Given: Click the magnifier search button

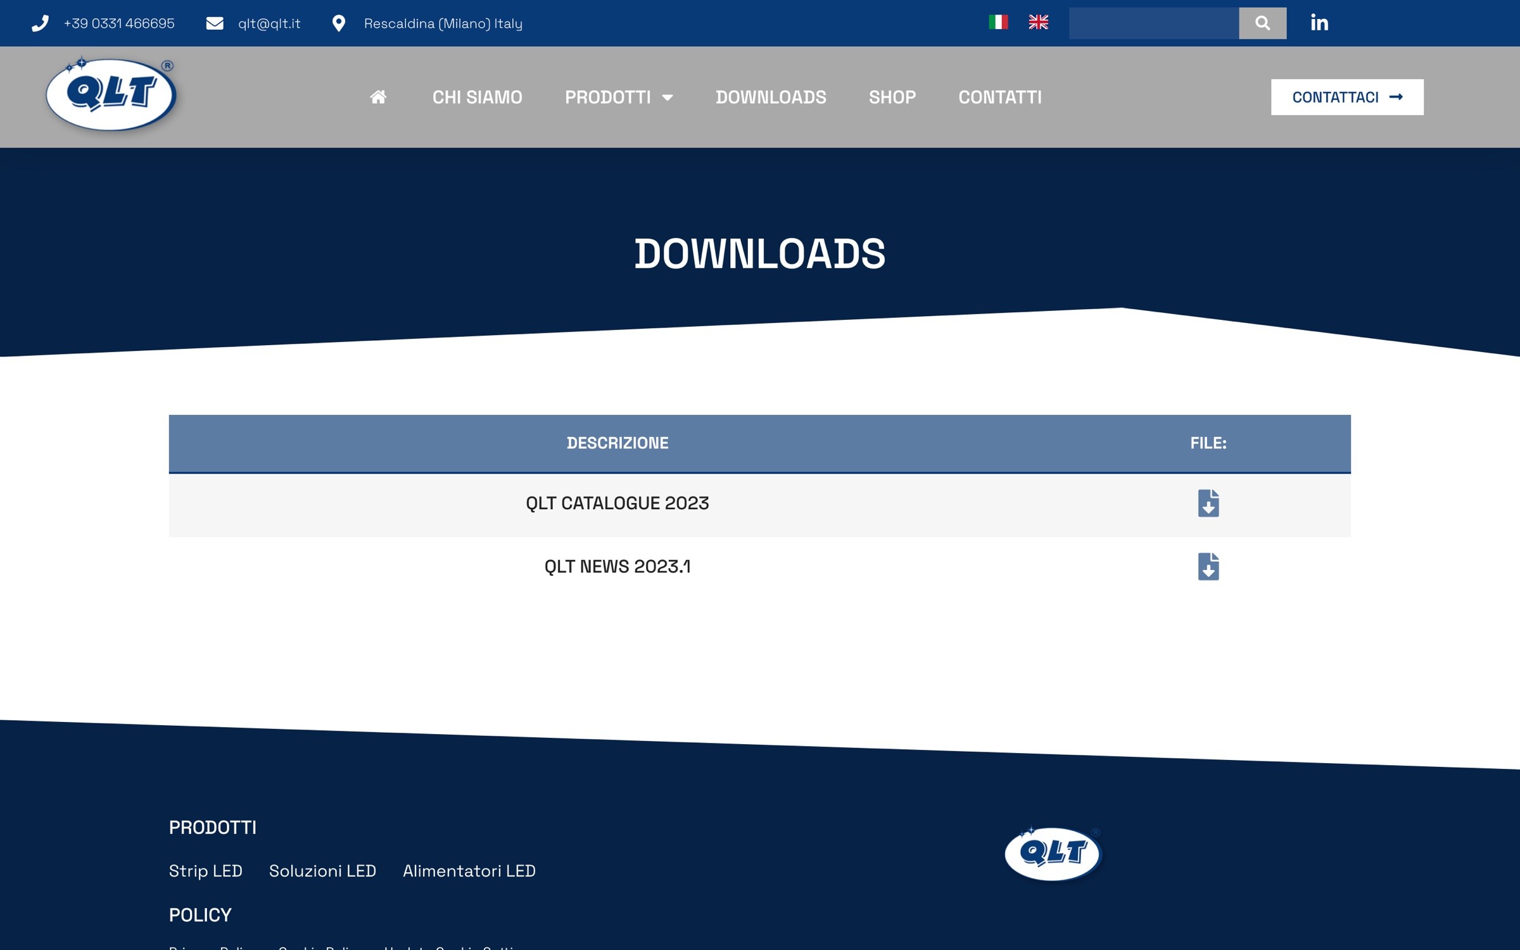Looking at the screenshot, I should pos(1262,23).
